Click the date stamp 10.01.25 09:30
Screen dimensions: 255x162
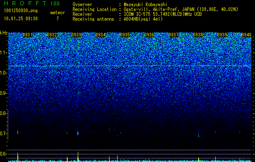coord(21,19)
